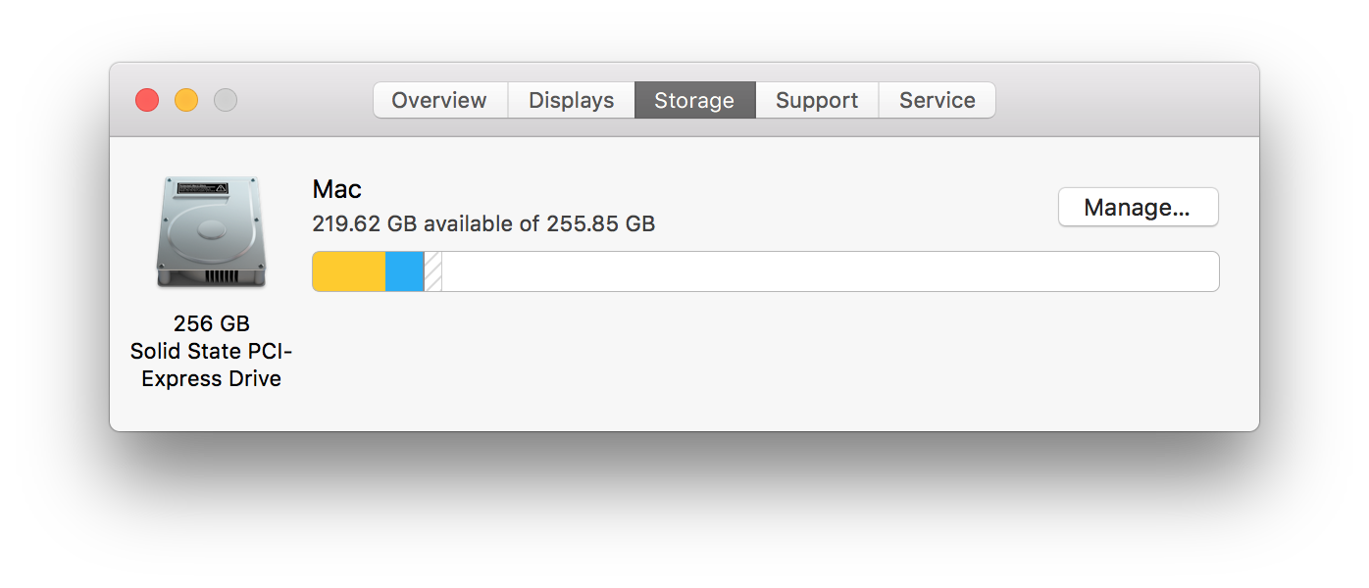Go to the Support tab
Viewport: 1369px width, 588px height.
[816, 100]
